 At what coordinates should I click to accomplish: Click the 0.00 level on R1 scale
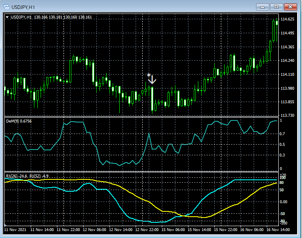[x=284, y=202]
